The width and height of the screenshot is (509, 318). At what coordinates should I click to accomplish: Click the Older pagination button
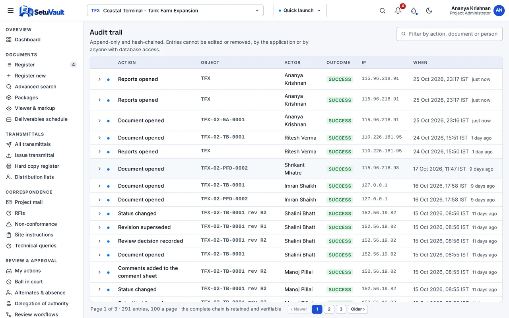pyautogui.click(x=358, y=309)
